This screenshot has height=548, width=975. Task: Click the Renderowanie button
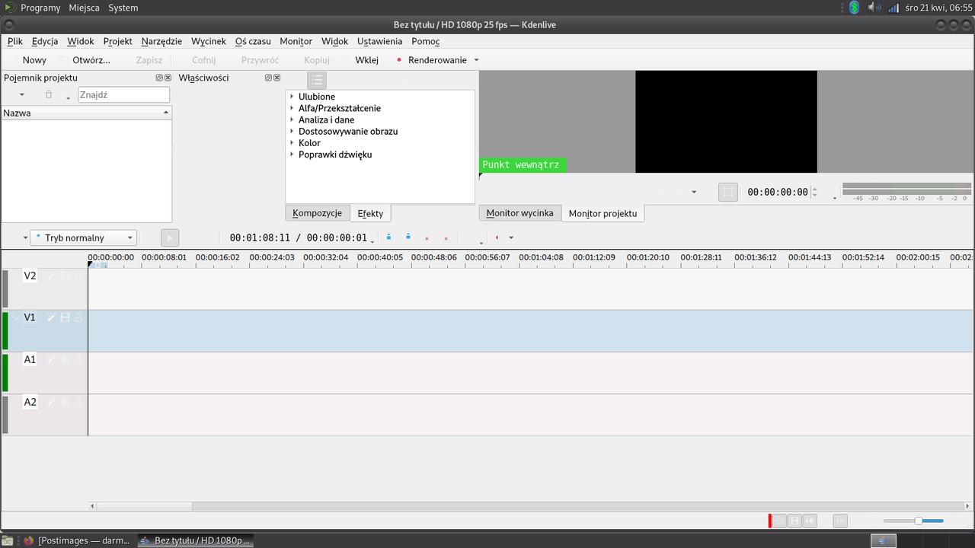(x=431, y=60)
